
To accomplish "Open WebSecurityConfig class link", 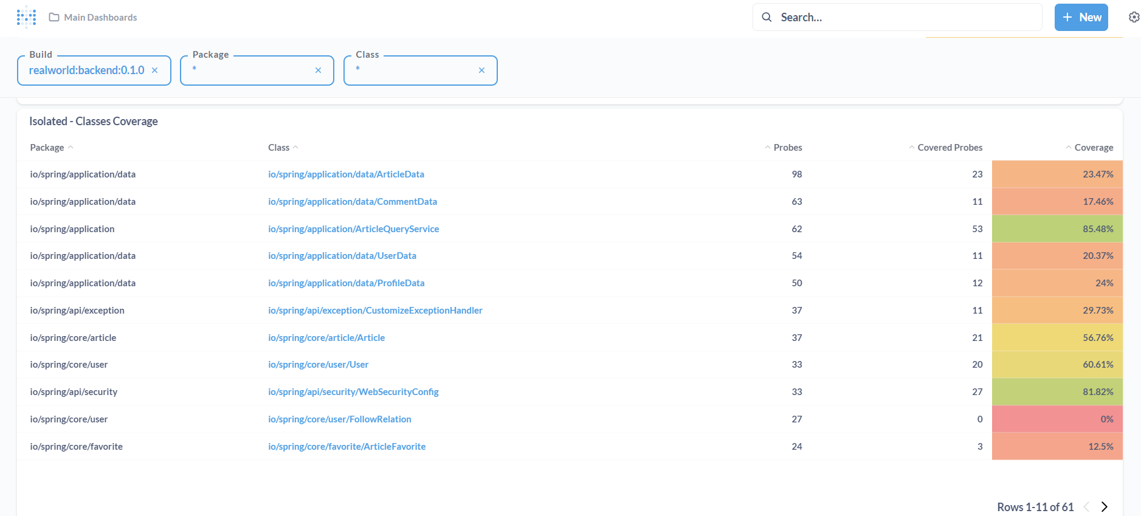I will pyautogui.click(x=353, y=392).
